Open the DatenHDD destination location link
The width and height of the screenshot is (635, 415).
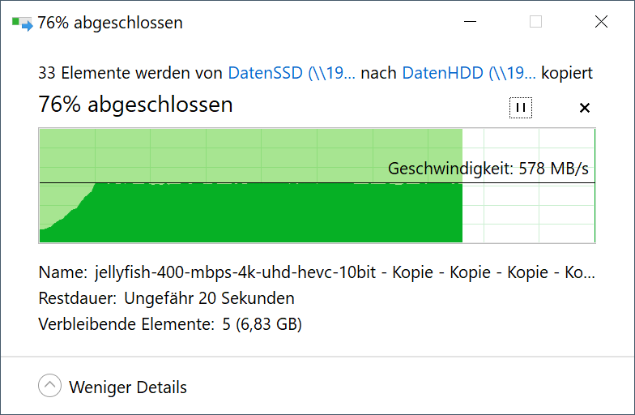(x=468, y=73)
